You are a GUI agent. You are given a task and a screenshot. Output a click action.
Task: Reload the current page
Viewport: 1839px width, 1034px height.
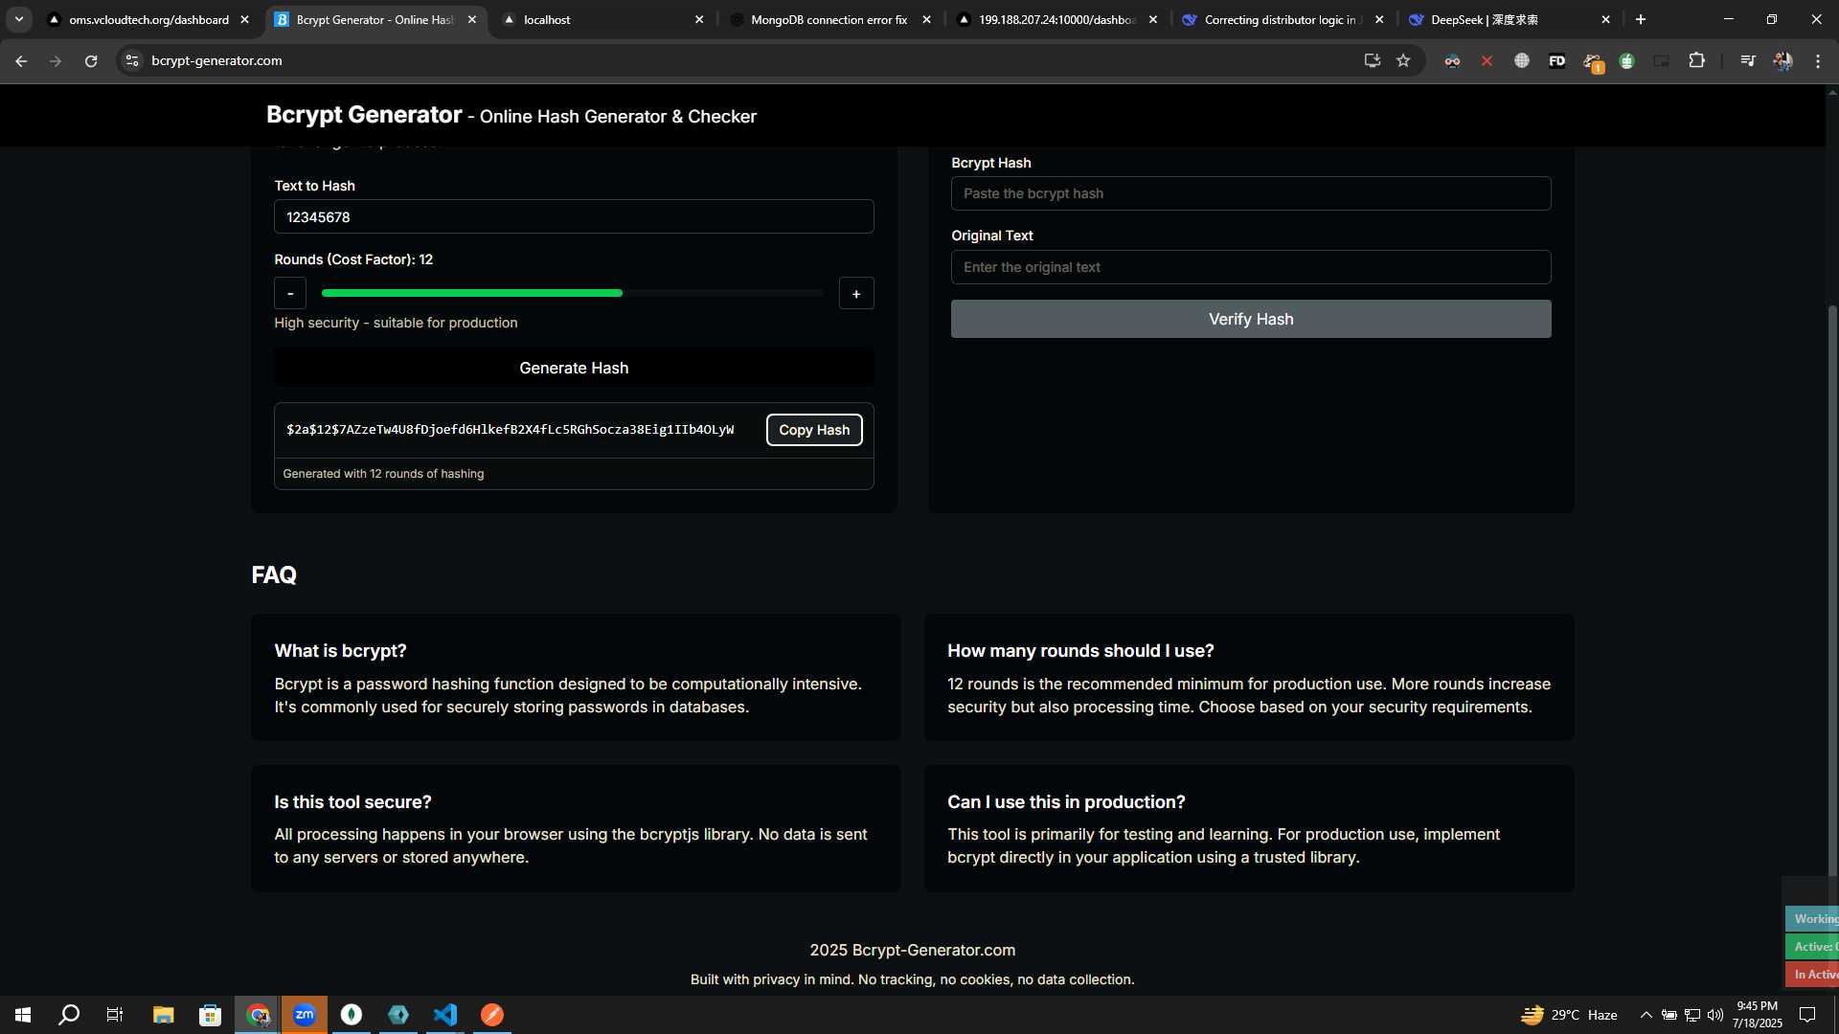pos(91,60)
